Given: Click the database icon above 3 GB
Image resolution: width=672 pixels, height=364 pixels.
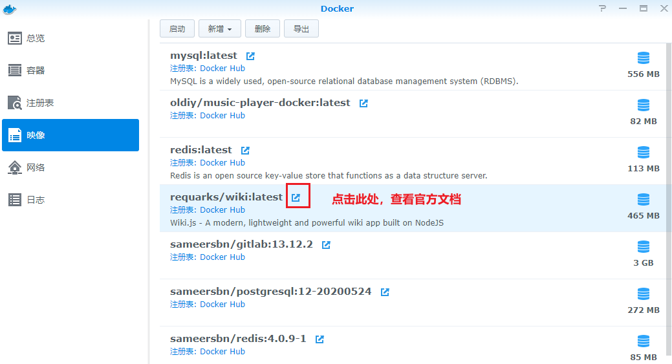Looking at the screenshot, I should pyautogui.click(x=644, y=247).
